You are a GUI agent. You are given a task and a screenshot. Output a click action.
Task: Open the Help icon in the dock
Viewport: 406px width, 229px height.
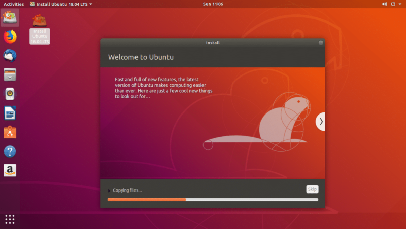click(x=10, y=151)
